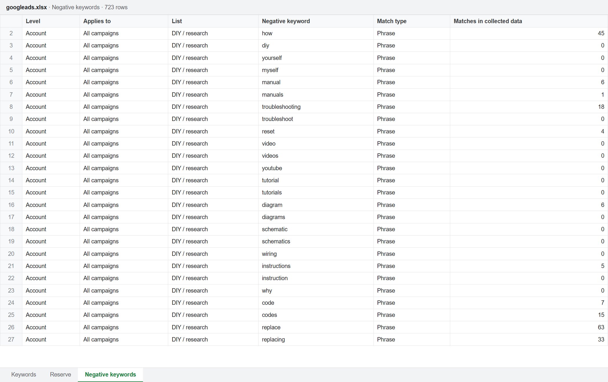The image size is (608, 382).
Task: Click the 'diagram' keyword cell
Action: pyautogui.click(x=316, y=205)
